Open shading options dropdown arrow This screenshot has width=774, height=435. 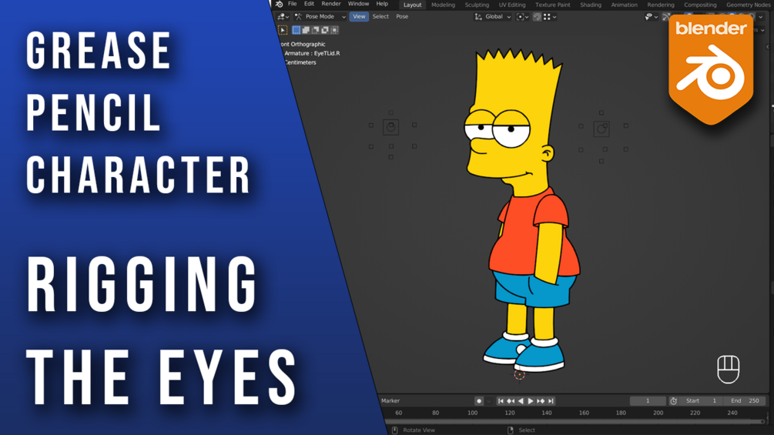point(761,17)
